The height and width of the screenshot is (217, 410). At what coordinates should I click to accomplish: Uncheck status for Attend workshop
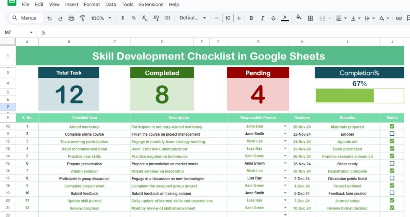click(x=392, y=126)
